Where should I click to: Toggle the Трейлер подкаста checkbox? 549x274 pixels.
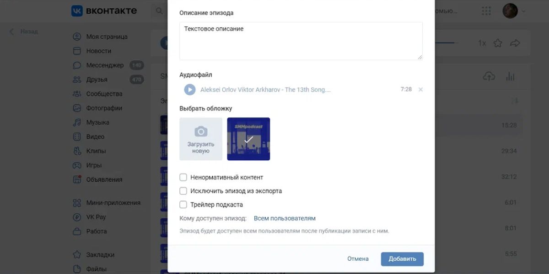tap(183, 205)
